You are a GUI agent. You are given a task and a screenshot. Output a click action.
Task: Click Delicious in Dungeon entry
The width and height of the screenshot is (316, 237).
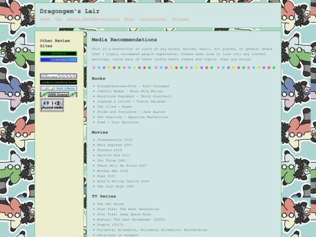tap(118, 235)
